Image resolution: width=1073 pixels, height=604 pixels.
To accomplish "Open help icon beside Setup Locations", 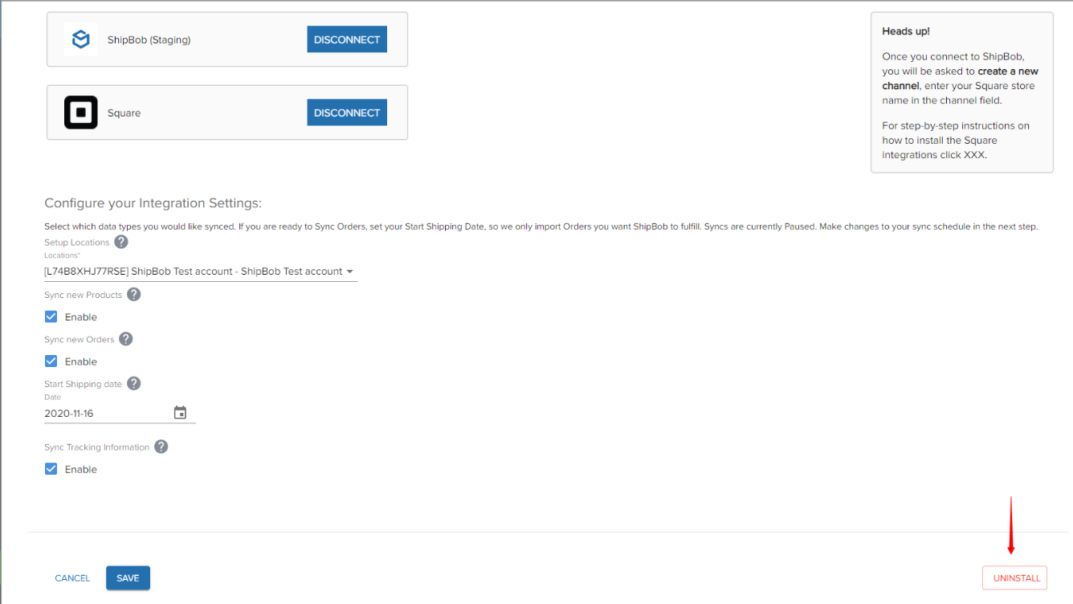I will coord(121,242).
